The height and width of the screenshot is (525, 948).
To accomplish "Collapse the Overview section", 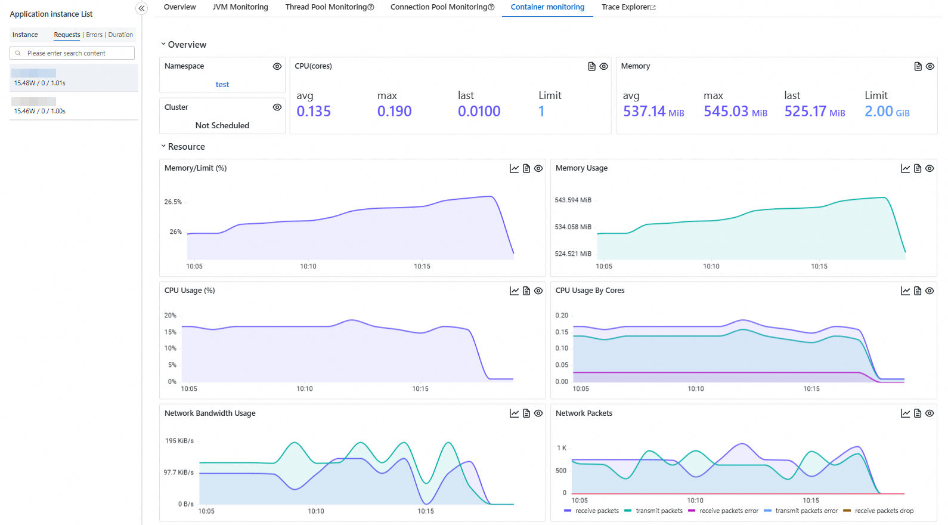I will click(x=163, y=45).
